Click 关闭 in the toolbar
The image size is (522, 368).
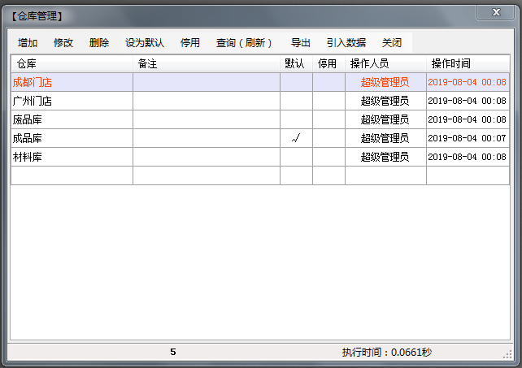(392, 43)
